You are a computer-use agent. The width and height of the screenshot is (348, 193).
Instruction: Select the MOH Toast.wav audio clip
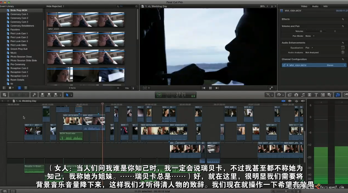pos(71,136)
